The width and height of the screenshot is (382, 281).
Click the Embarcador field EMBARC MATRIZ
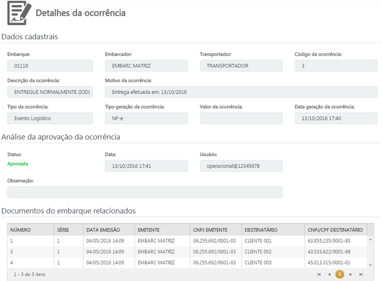click(x=146, y=66)
